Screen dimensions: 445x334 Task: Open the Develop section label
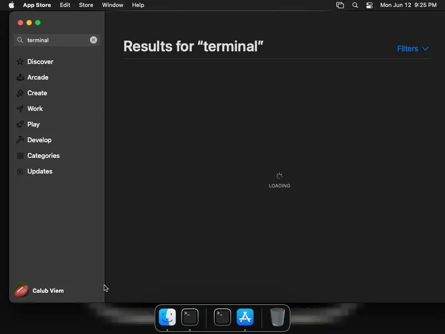point(40,140)
